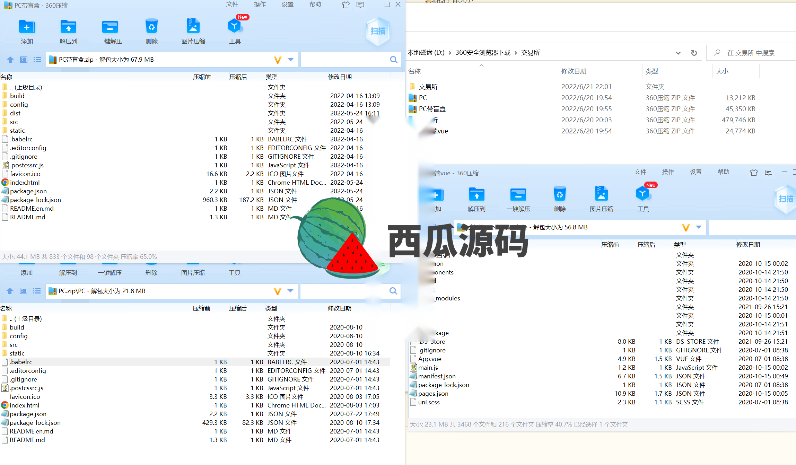The width and height of the screenshot is (796, 465).
Task: Expand path dropdown arrow in vue archive window
Action: tap(699, 227)
